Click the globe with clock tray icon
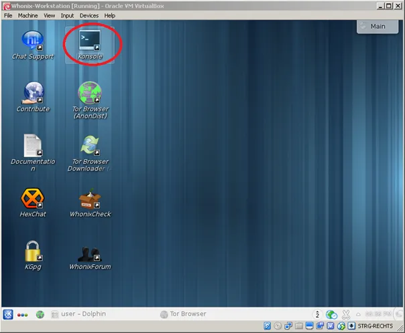 331,314
